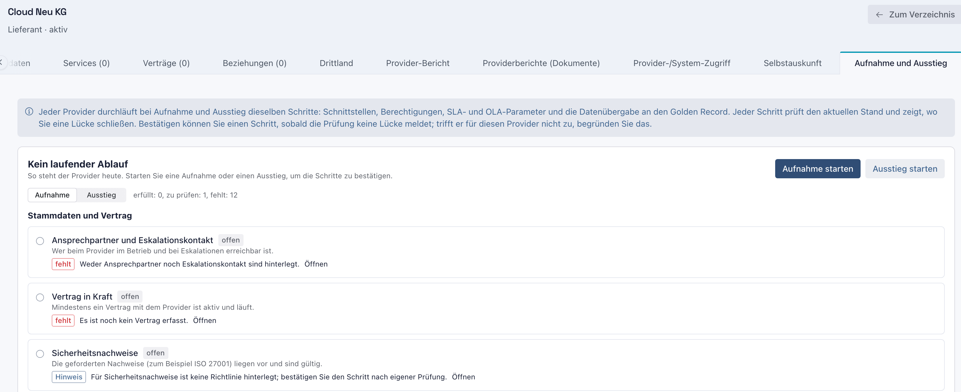This screenshot has width=961, height=392.
Task: Click Öffnen link for Sicherheitsnachweise hint
Action: 463,377
